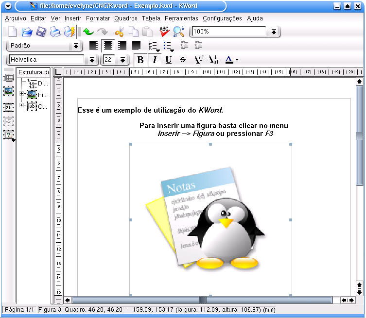Image resolution: width=366 pixels, height=318 pixels.
Task: Run ABC spell check
Action: [164, 32]
